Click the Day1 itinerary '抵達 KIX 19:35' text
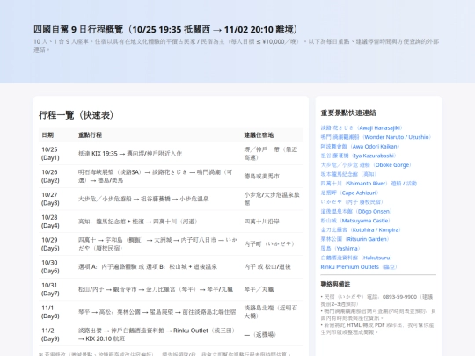 pyautogui.click(x=130, y=154)
